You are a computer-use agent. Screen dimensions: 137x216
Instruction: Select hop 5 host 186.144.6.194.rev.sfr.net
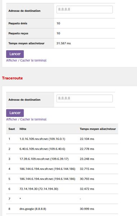coord(47,179)
